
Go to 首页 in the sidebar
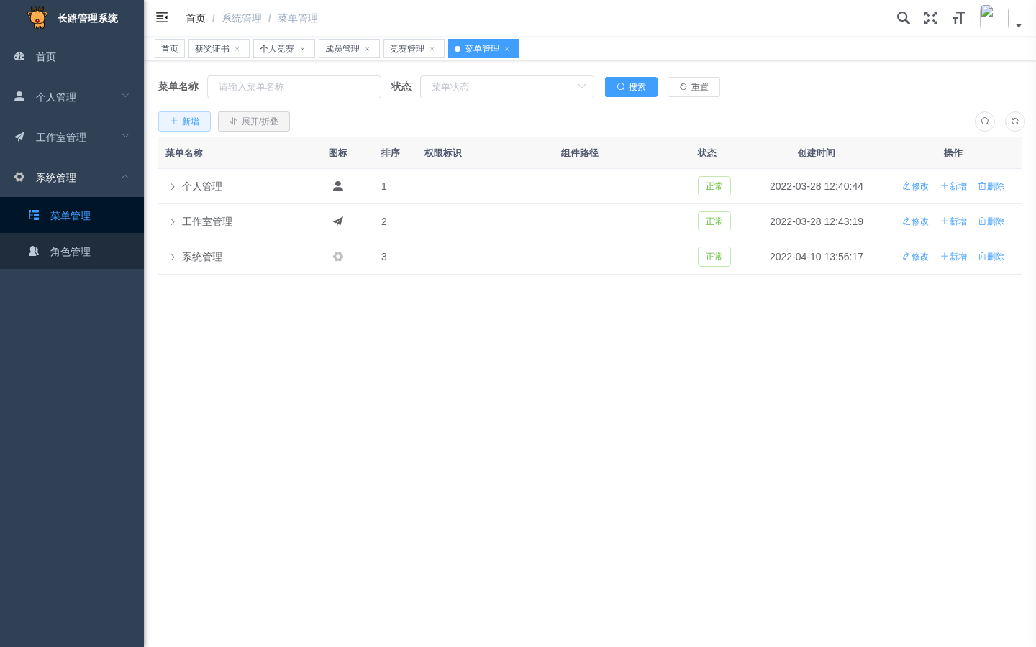[x=72, y=56]
